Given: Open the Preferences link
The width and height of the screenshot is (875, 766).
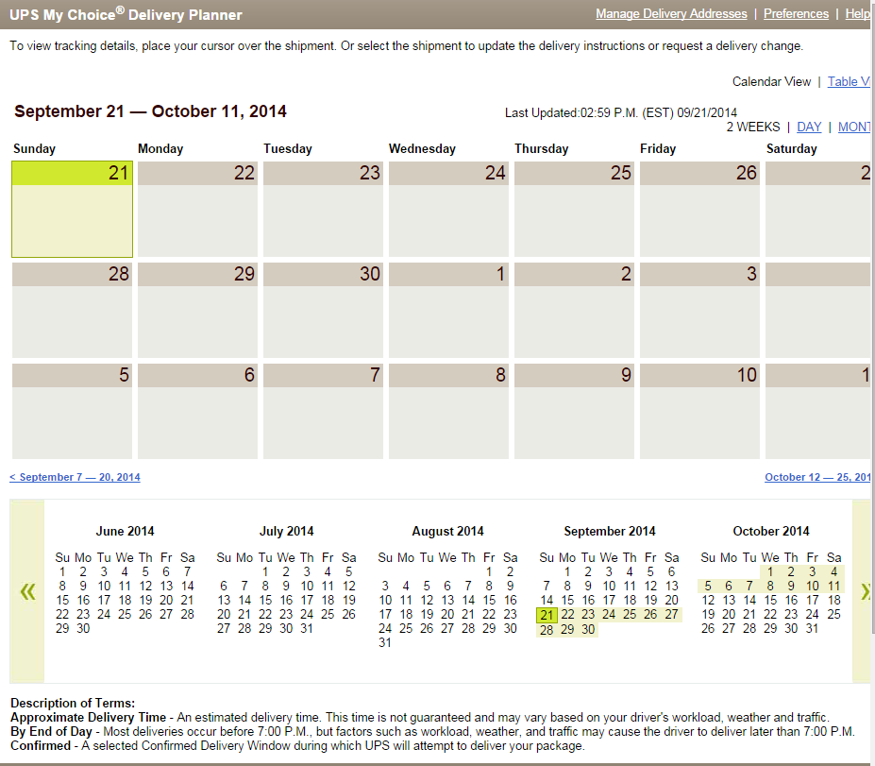Looking at the screenshot, I should pyautogui.click(x=796, y=14).
